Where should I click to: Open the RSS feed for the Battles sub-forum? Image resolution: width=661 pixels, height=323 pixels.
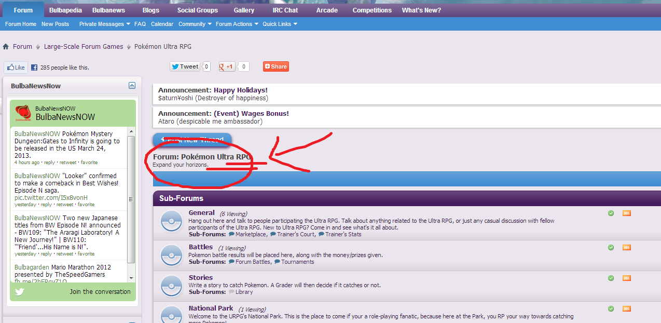point(627,247)
